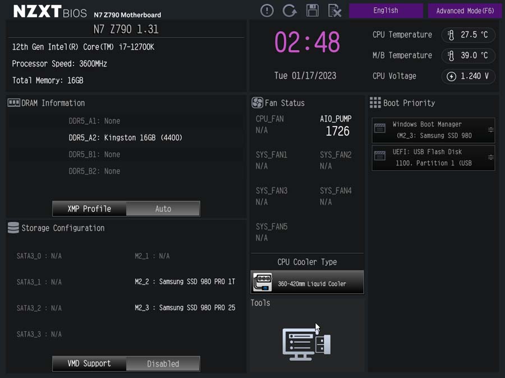Open the English language selector
Viewport: 505px width, 378px height.
(386, 11)
